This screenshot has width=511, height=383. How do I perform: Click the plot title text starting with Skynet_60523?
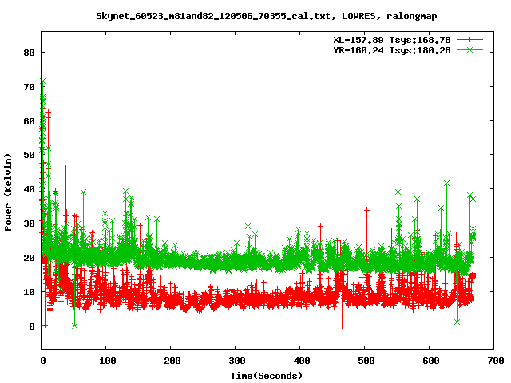click(x=266, y=16)
